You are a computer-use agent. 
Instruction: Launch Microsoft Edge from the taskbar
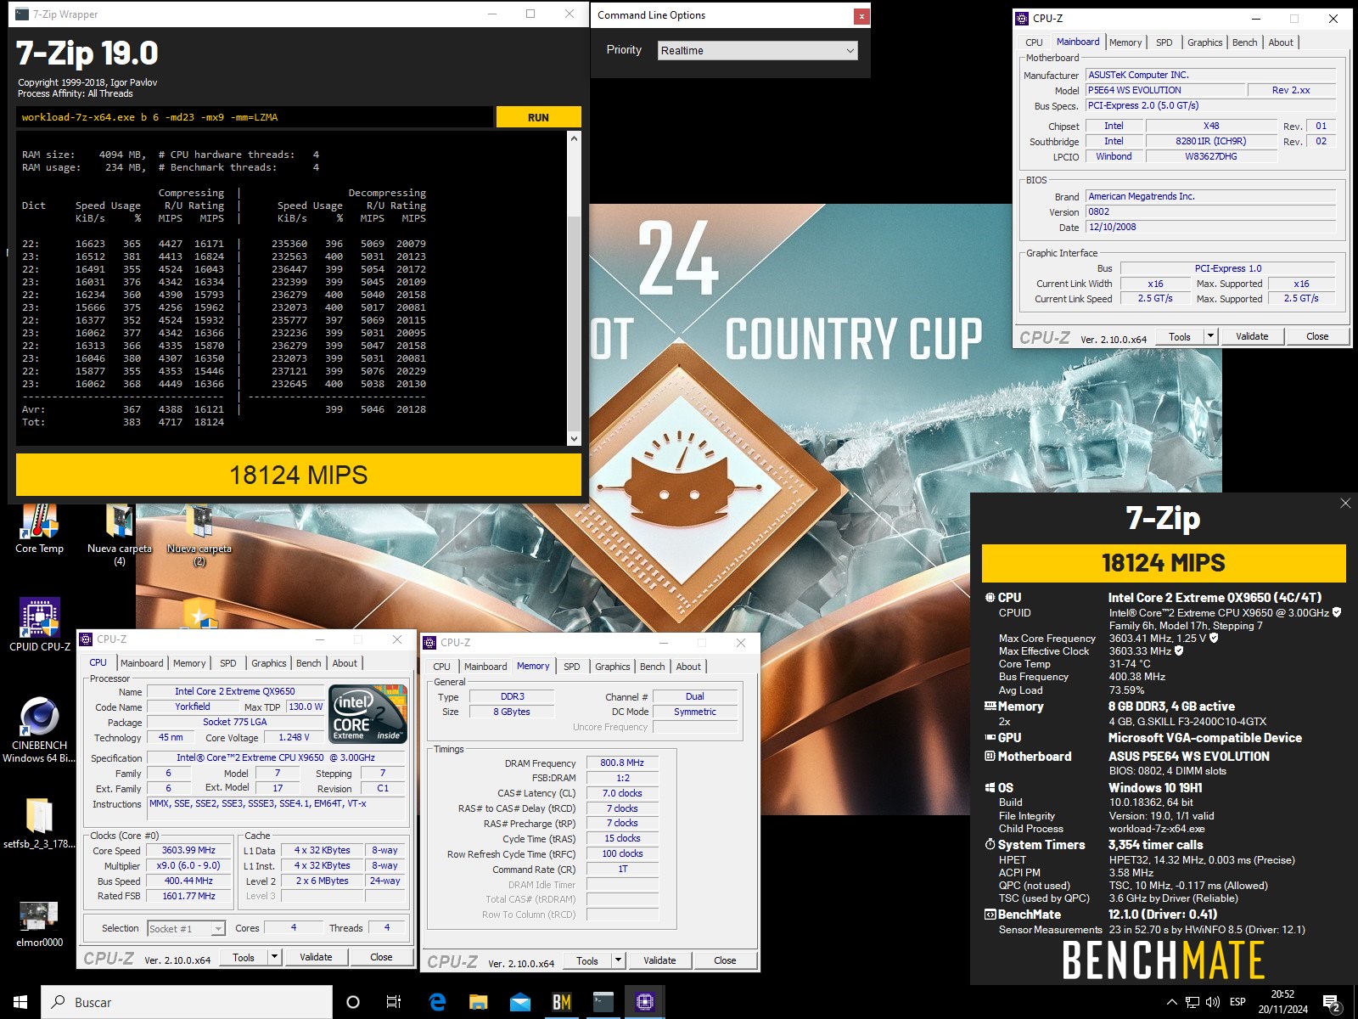(x=437, y=1002)
